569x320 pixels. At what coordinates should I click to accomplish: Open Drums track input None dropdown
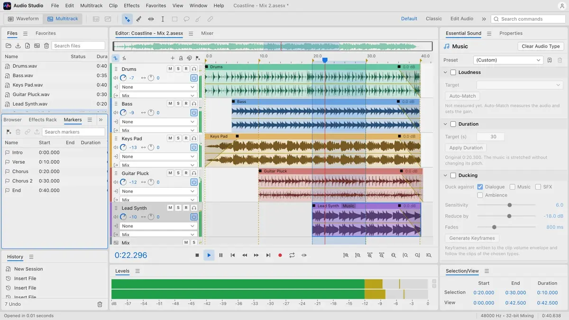158,87
